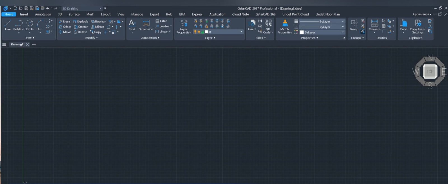The image size is (448, 184).
Task: Select the Rotate tool
Action: 80,32
